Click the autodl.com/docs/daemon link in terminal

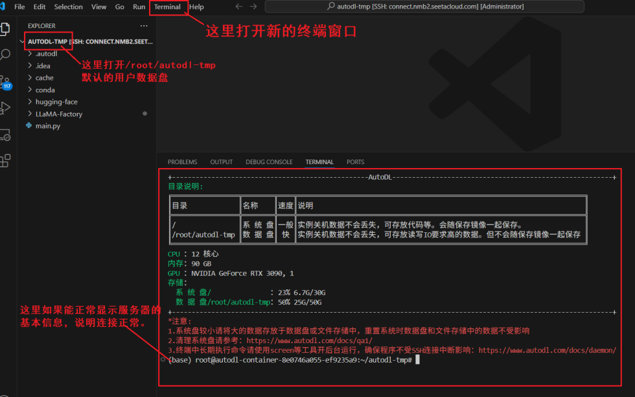547,350
